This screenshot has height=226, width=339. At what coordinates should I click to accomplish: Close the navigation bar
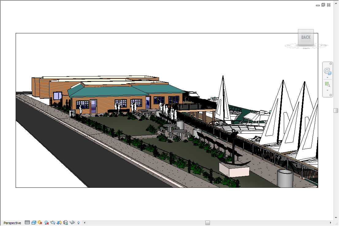(330, 64)
